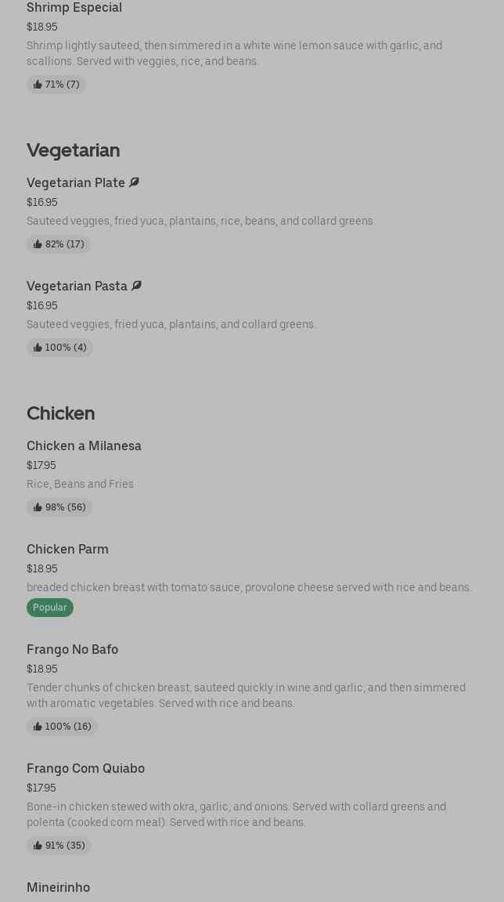The width and height of the screenshot is (504, 902).
Task: Open the Chicken Parm menu item
Action: (x=67, y=549)
